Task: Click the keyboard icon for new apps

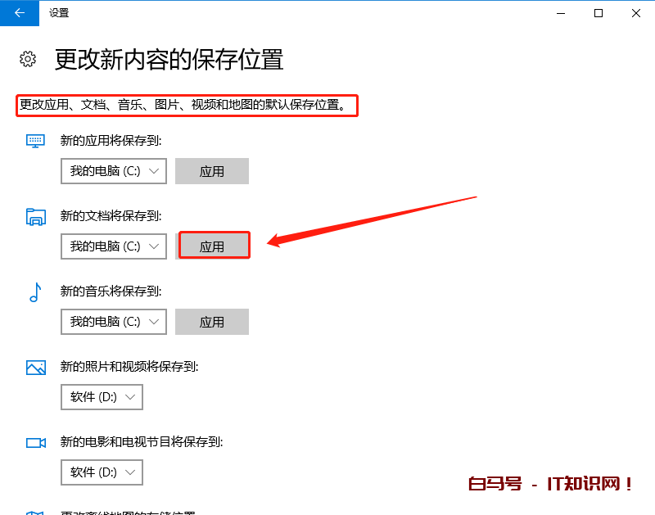Action: pyautogui.click(x=35, y=141)
